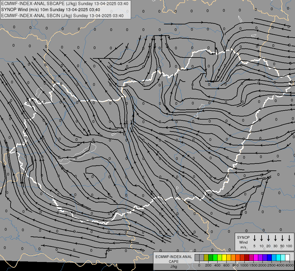Click the ECMWF-INDEX-ANAL CAPE legend label
The height and width of the screenshot is (271, 295).
[x=174, y=259]
